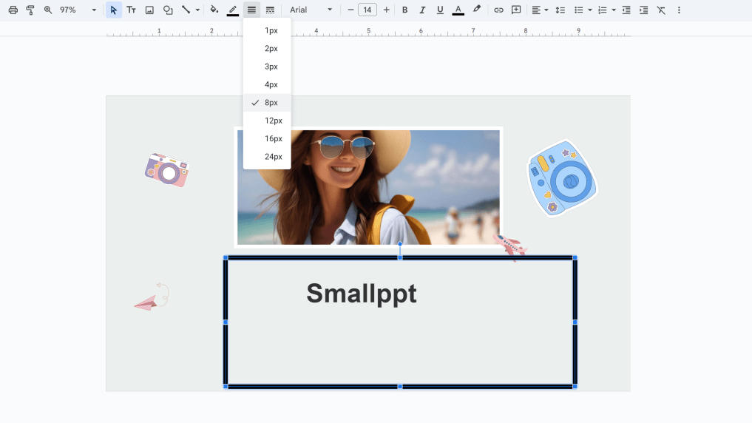The width and height of the screenshot is (752, 423).
Task: Select the Paint format tool
Action: pyautogui.click(x=30, y=10)
